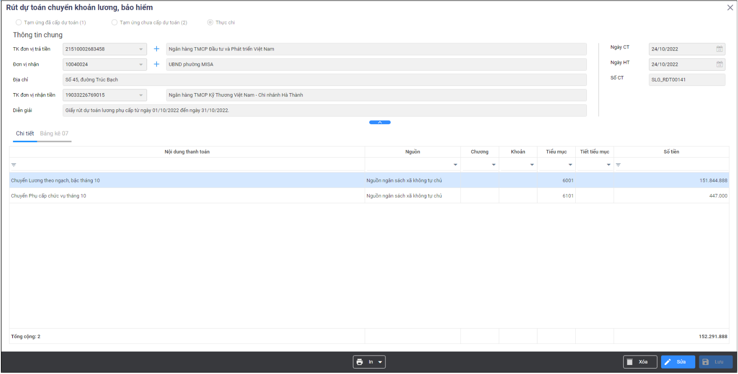Expand the TK đơn vị nhận tiền dropdown

pyautogui.click(x=141, y=95)
